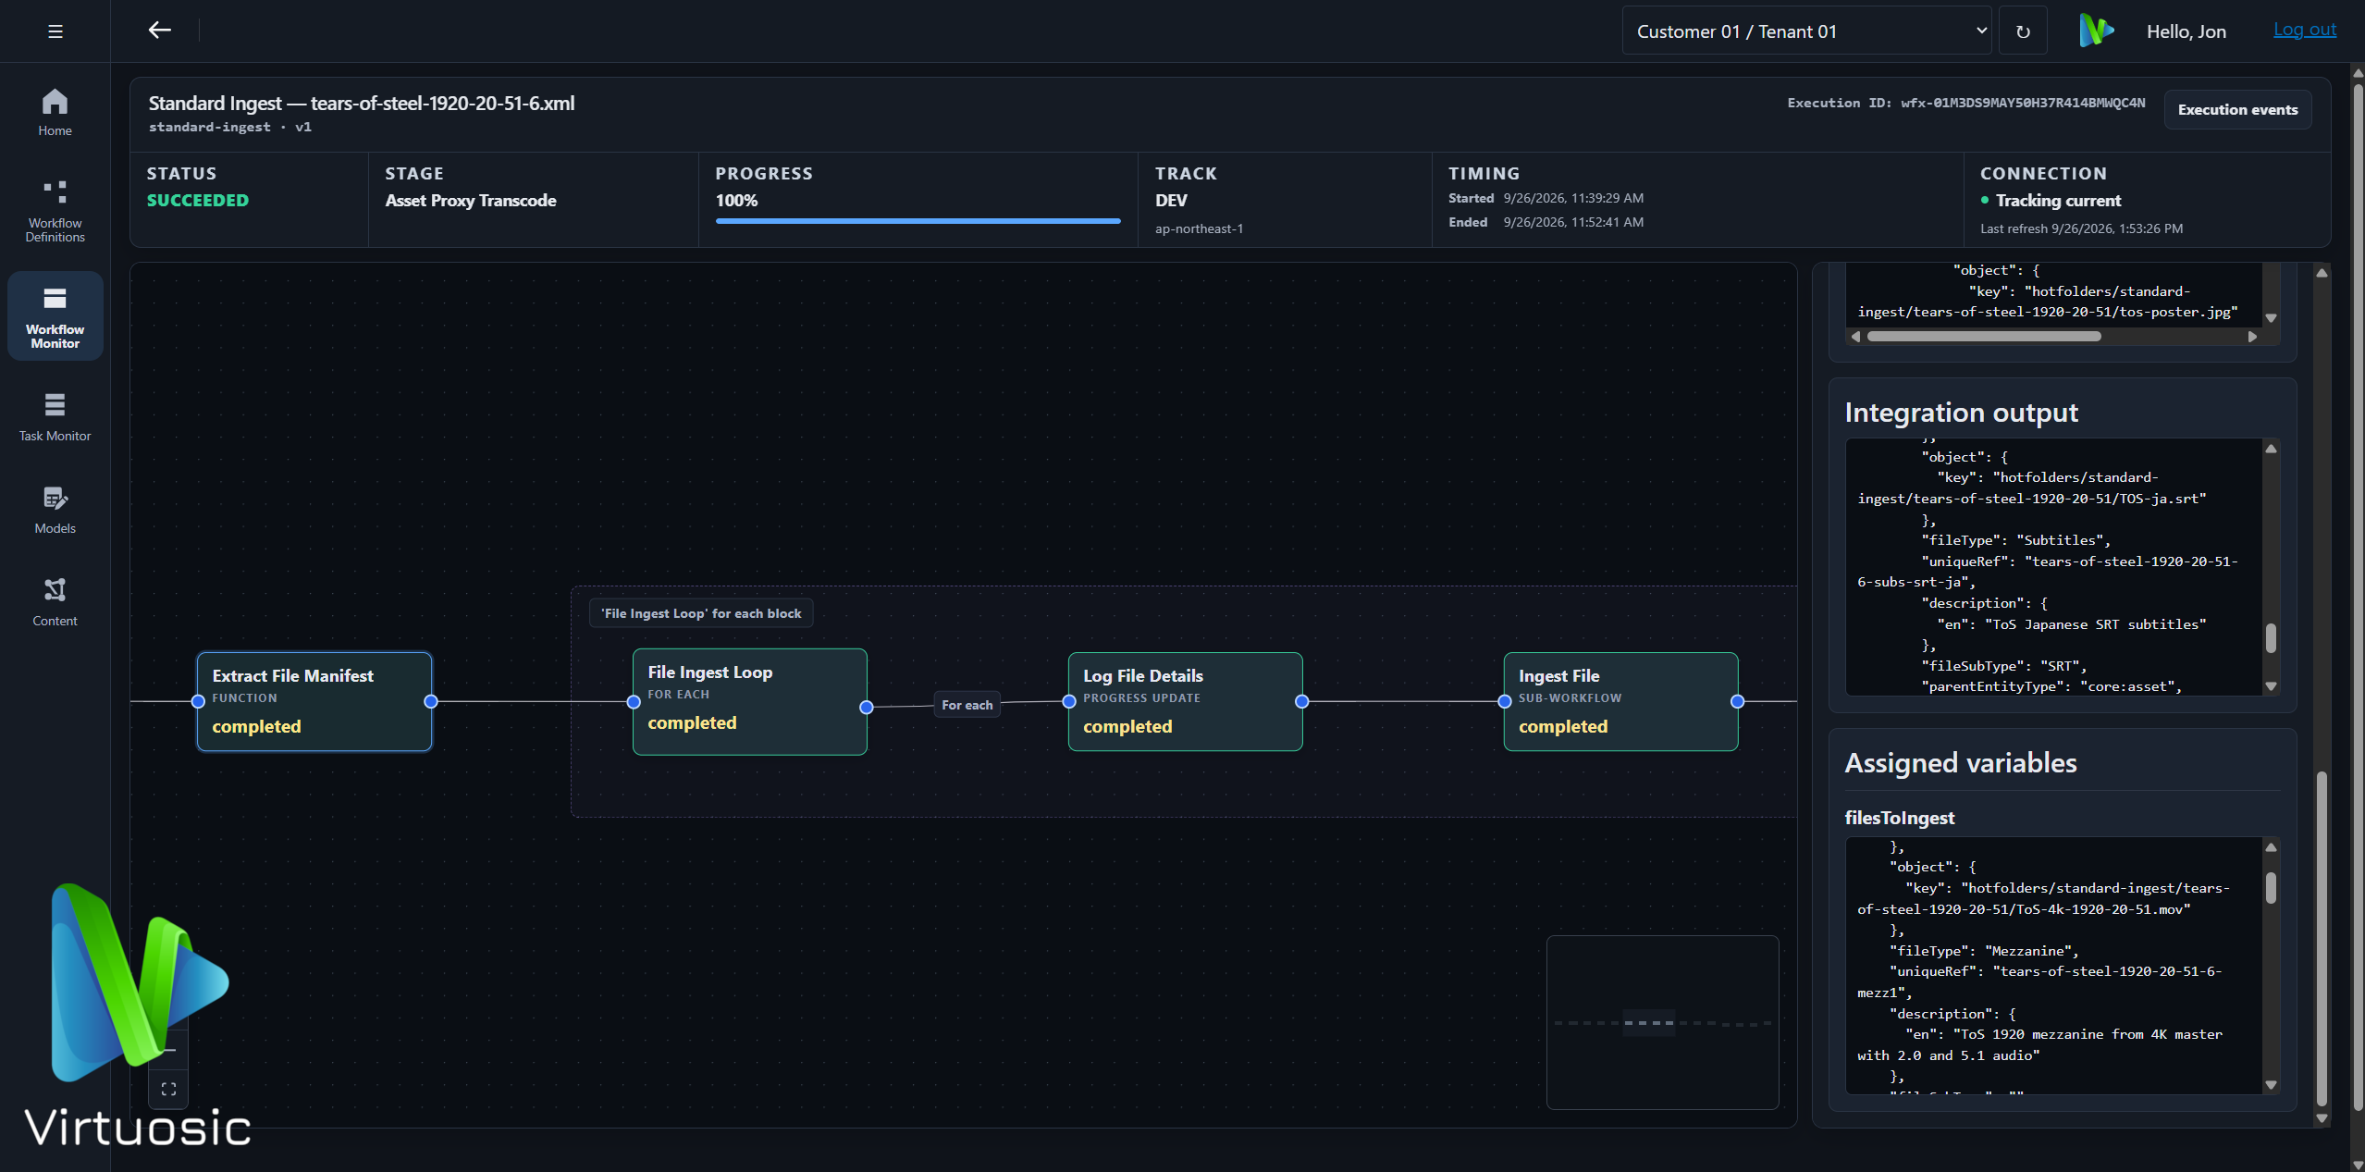Viewport: 2365px width, 1172px height.
Task: Open Models in the sidebar
Action: click(x=55, y=510)
